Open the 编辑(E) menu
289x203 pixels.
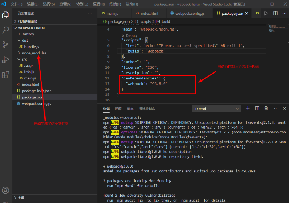point(33,4)
